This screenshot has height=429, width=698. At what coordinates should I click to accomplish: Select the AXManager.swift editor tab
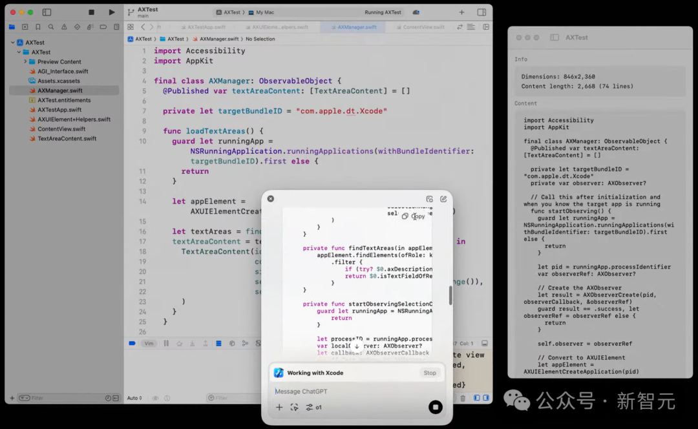(354, 27)
